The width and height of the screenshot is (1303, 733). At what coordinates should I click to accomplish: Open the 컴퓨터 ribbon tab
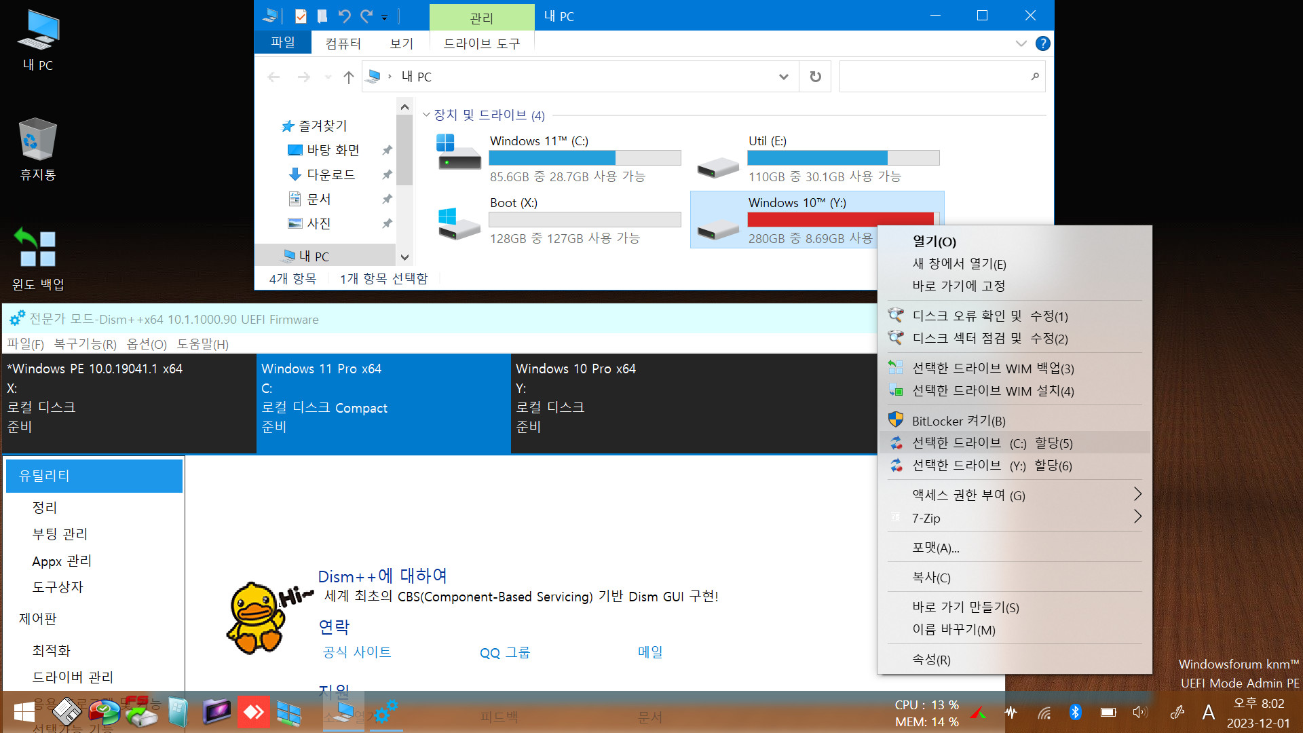[x=343, y=43]
